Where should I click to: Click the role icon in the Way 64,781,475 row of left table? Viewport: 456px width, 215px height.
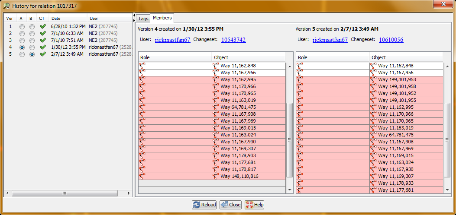(142, 107)
